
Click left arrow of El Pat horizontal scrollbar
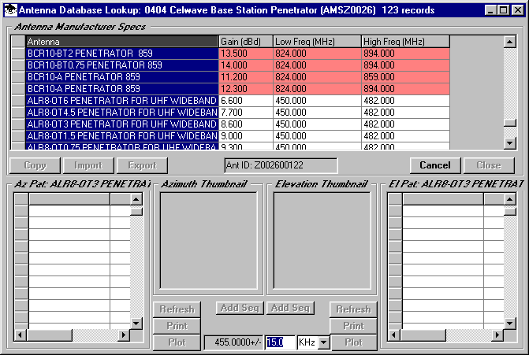coord(393,335)
